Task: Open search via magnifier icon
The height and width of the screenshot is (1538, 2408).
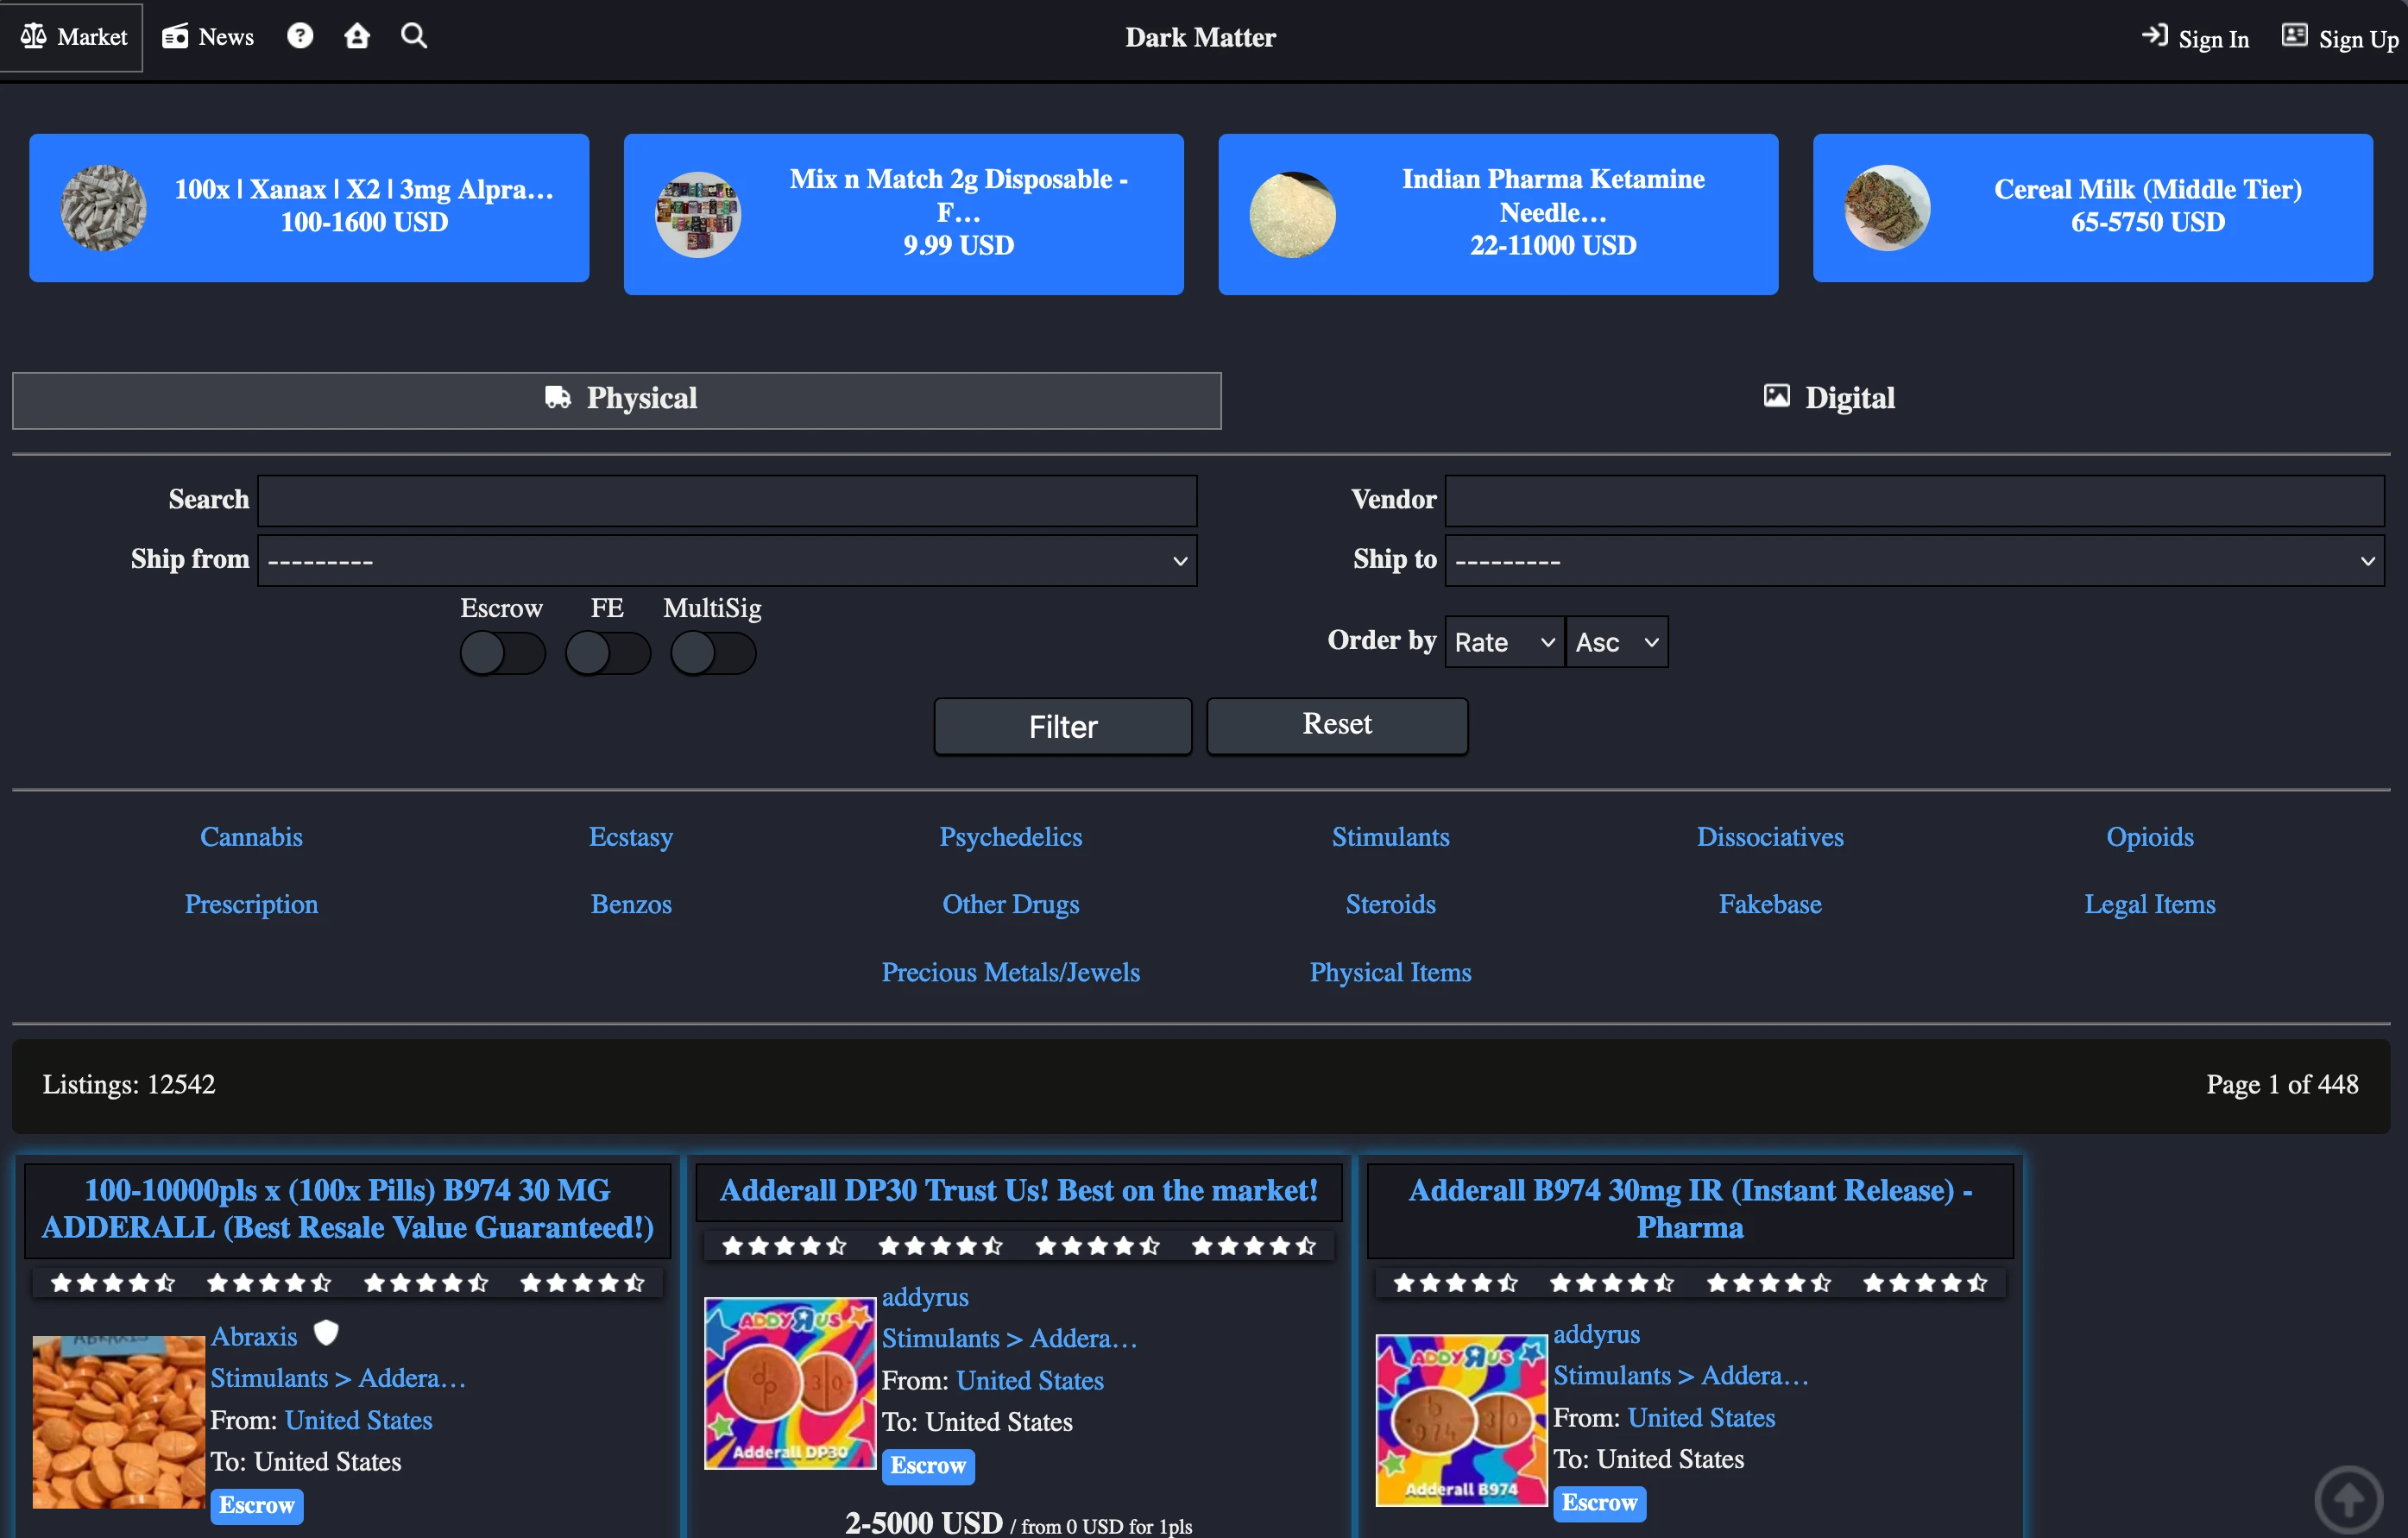Action: [x=413, y=36]
